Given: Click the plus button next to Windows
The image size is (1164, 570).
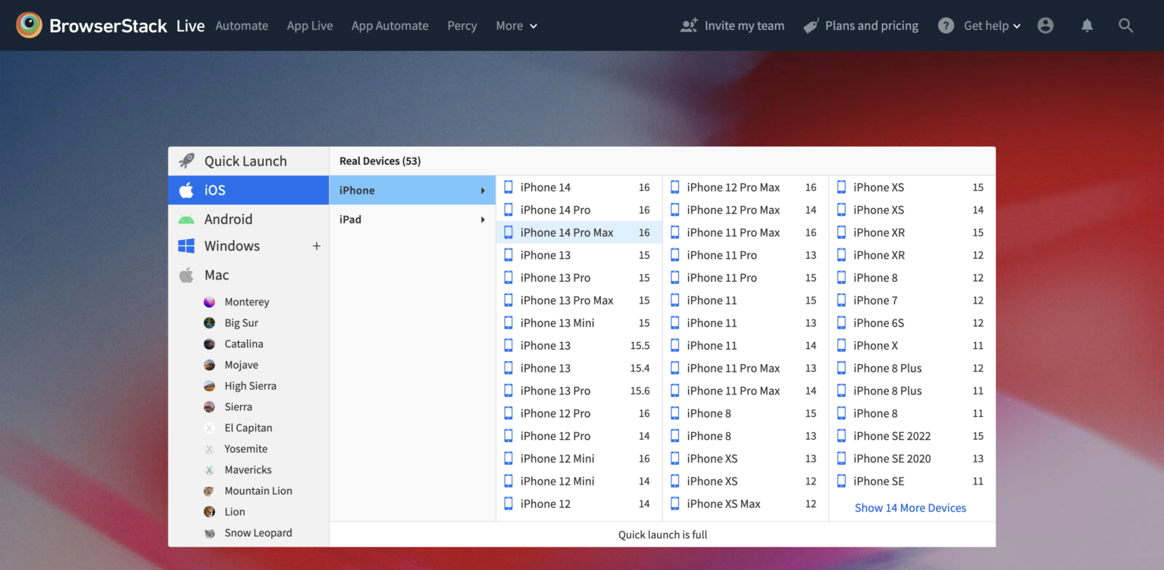Looking at the screenshot, I should coord(316,245).
